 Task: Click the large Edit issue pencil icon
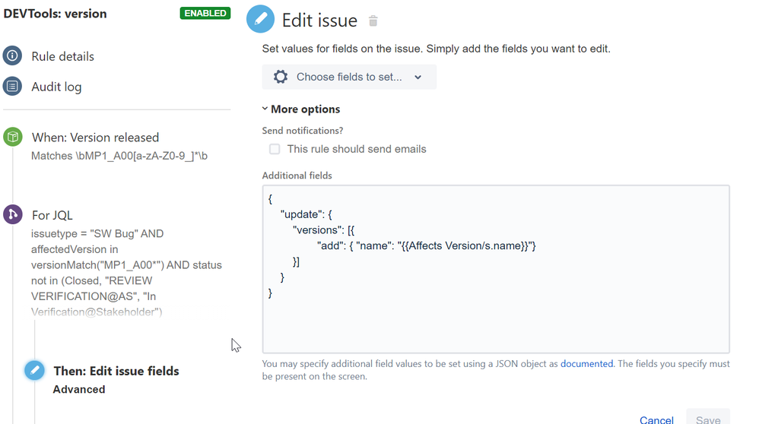pyautogui.click(x=260, y=20)
